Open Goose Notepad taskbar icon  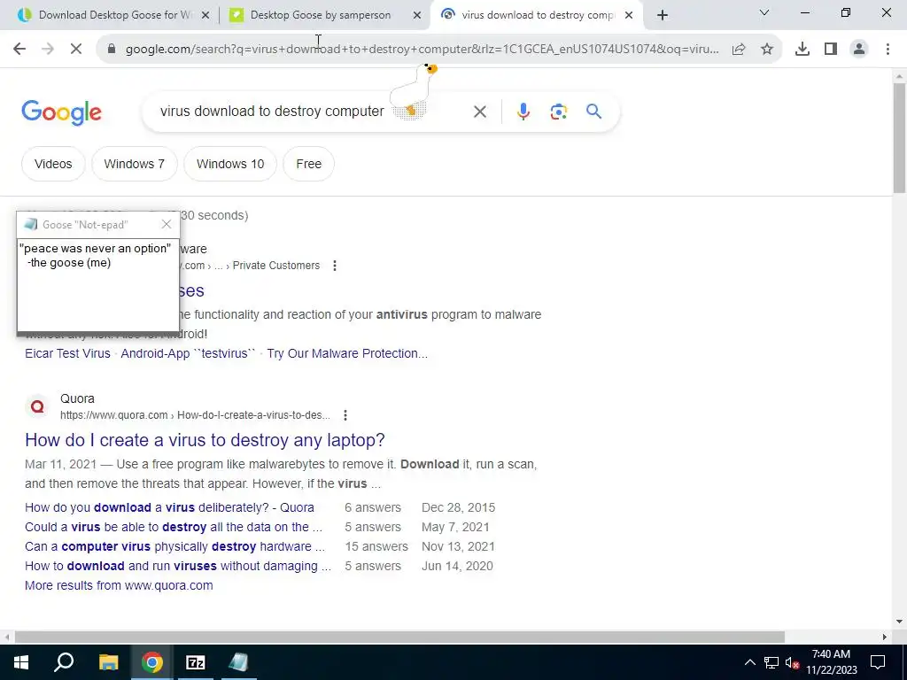point(238,662)
